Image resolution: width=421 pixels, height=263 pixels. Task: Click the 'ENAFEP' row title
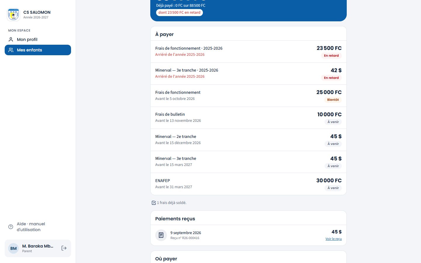(x=163, y=181)
